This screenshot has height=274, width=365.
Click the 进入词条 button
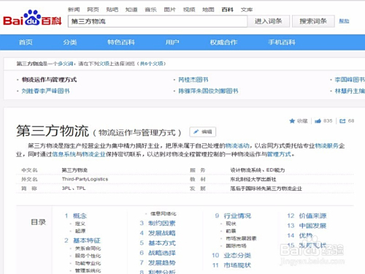tap(269, 21)
